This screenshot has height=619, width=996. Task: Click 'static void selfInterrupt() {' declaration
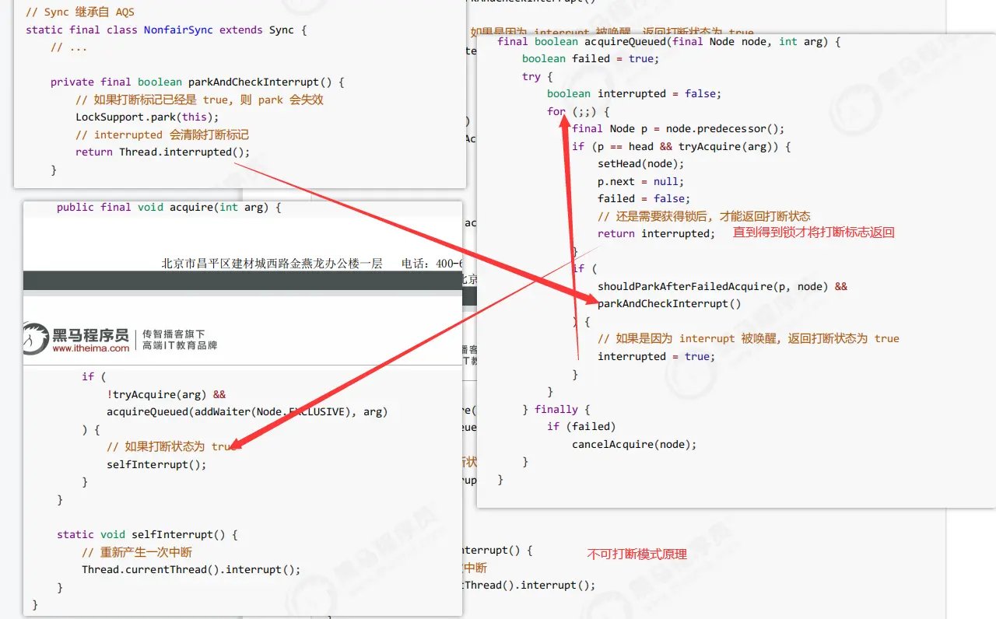point(147,534)
